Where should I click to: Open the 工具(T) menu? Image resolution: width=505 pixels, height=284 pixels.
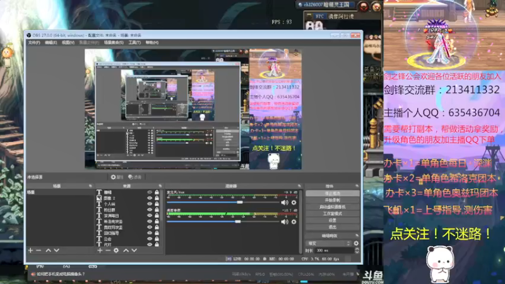tap(134, 42)
